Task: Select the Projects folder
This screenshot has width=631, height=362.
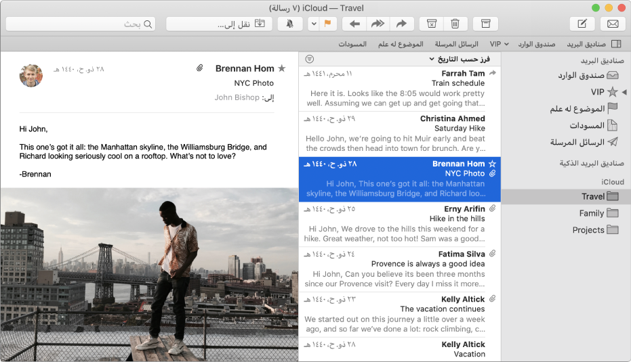Action: [x=566, y=230]
